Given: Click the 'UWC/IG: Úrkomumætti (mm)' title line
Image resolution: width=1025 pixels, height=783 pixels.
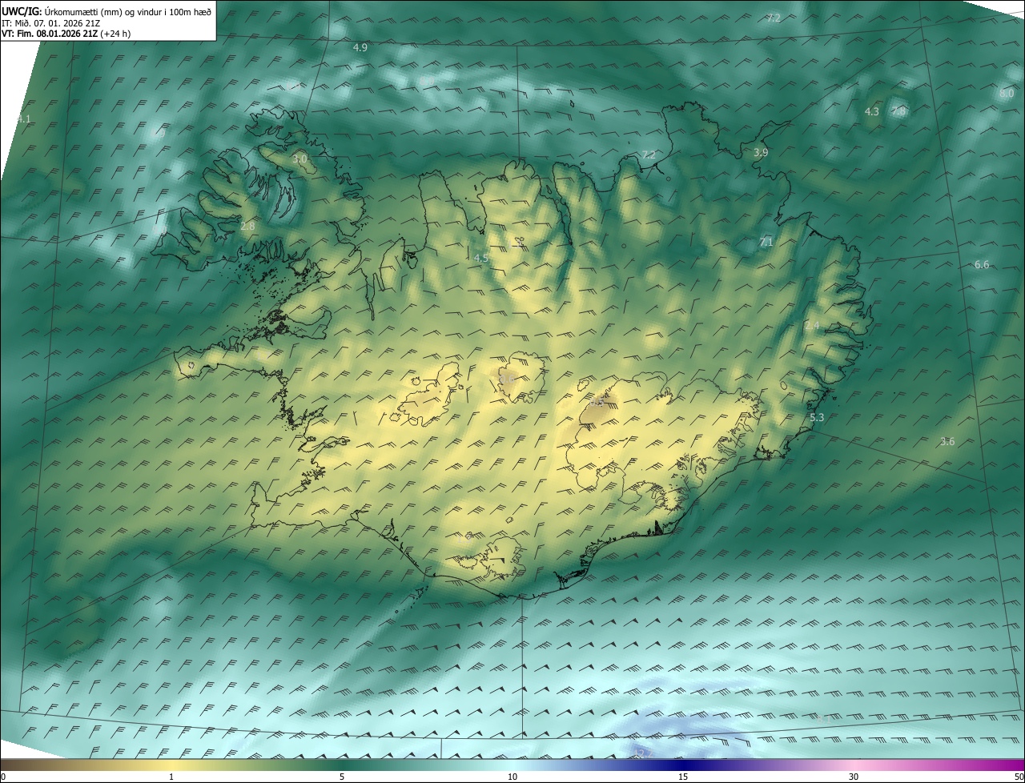Looking at the screenshot, I should point(107,11).
